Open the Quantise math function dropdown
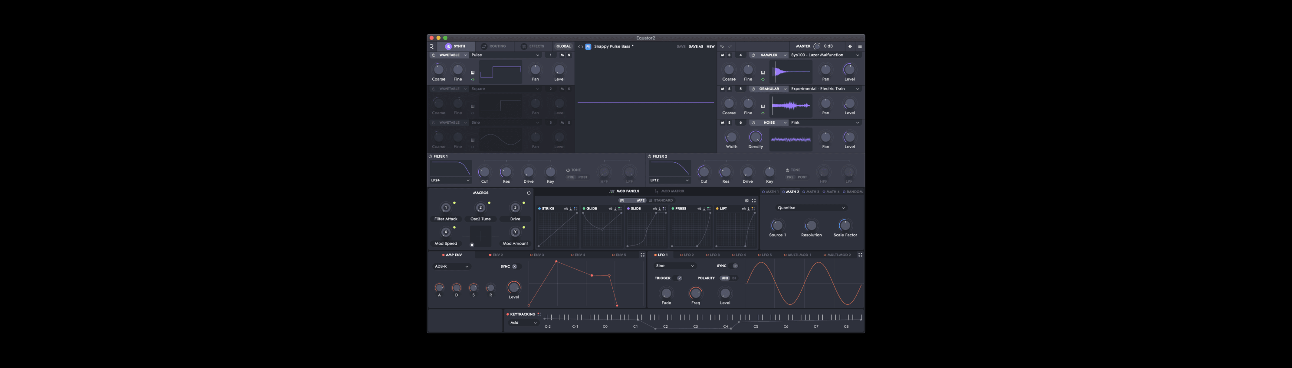1292x368 pixels. coord(811,208)
